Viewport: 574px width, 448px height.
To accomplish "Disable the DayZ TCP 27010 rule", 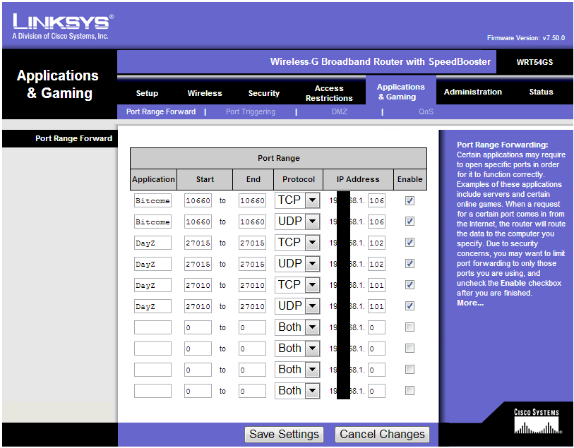I will point(409,285).
